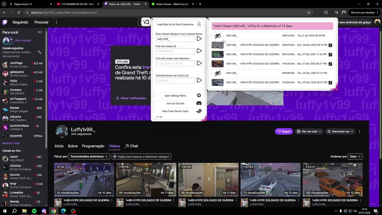Click Login/Sign Up for Best Experience
This screenshot has width=382, height=215.
point(175,24)
